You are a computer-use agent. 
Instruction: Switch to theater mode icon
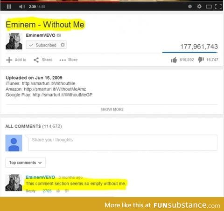click(x=209, y=7)
